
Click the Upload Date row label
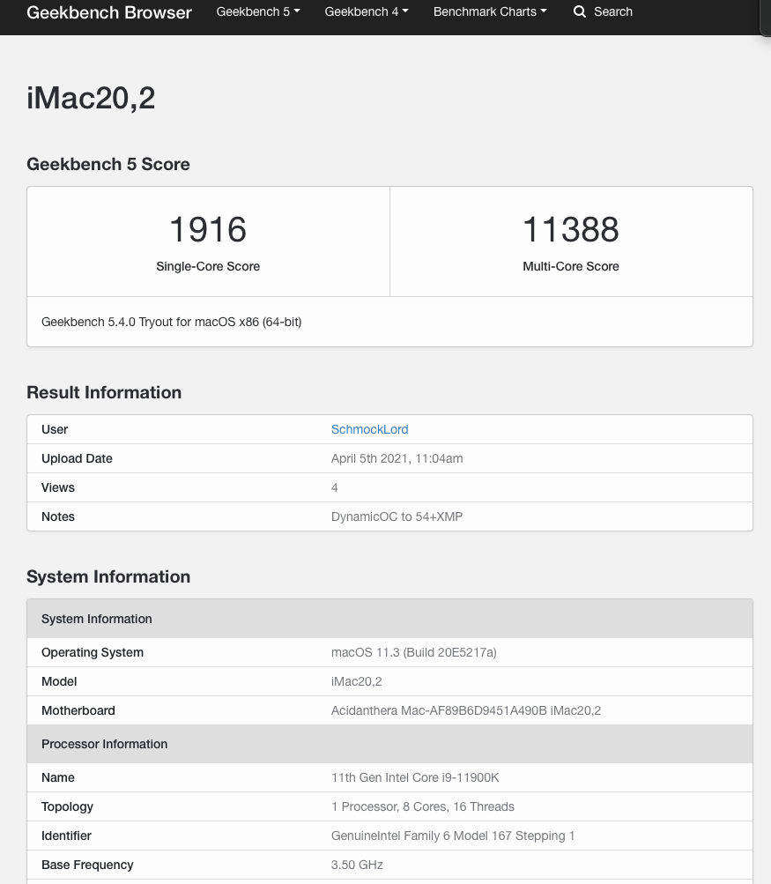point(78,458)
